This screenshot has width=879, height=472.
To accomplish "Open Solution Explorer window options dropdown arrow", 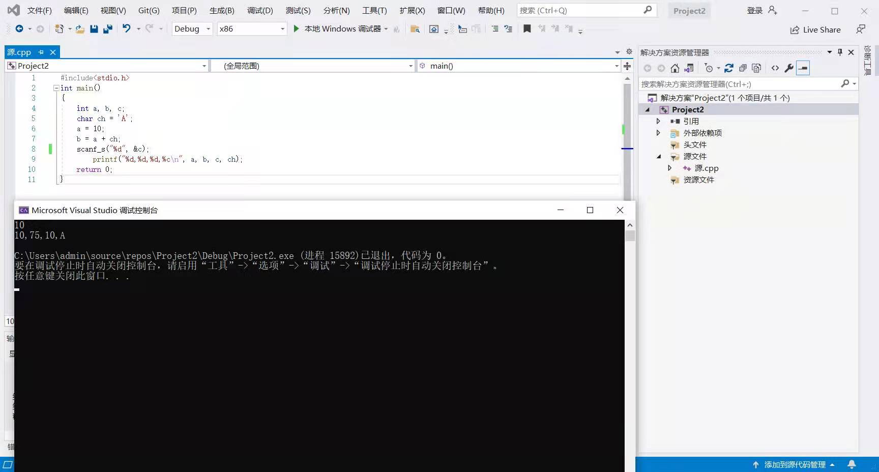I will pyautogui.click(x=830, y=52).
